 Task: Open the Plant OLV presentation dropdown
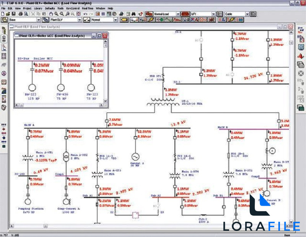coord(80,20)
